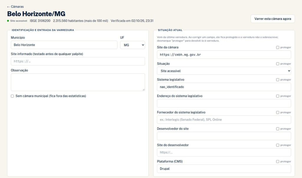Click the Fornecedor do sistema legislativo field
The height and width of the screenshot is (178, 302).
224,120
